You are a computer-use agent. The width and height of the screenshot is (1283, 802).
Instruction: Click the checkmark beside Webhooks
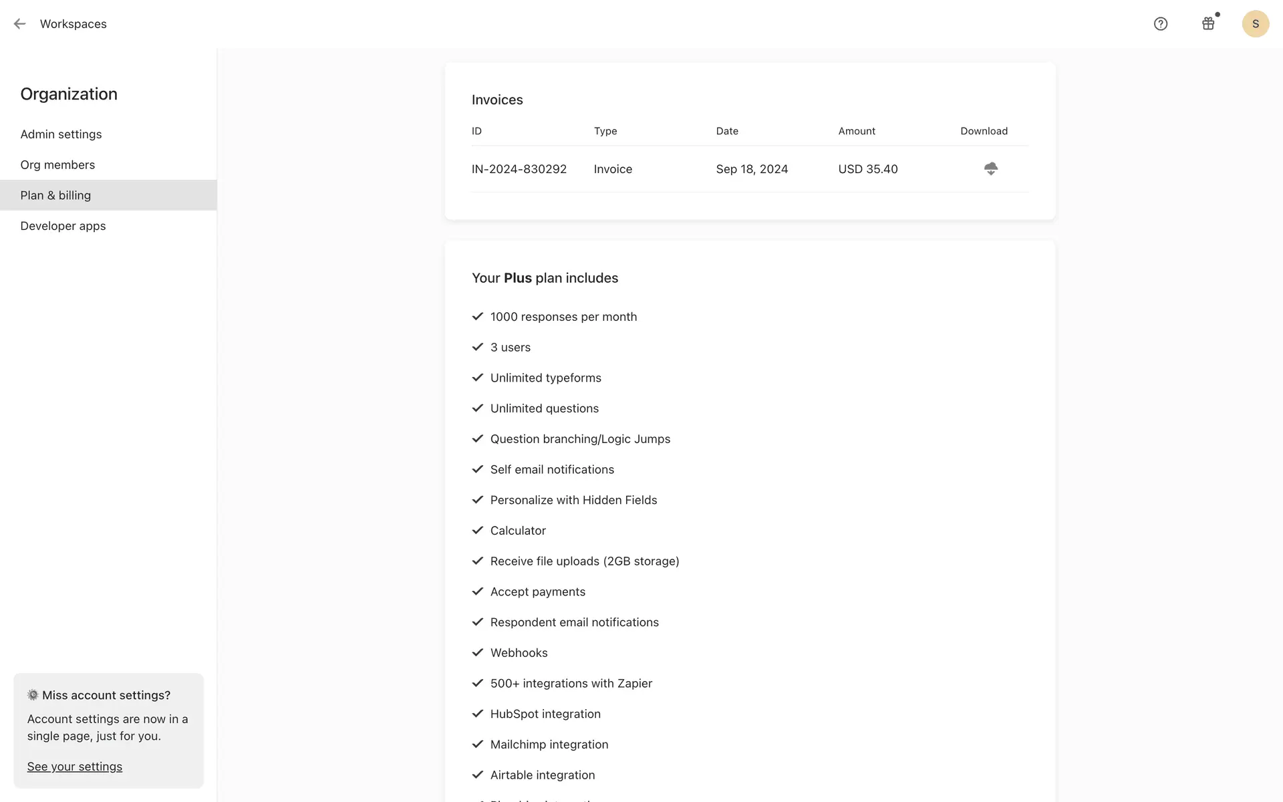[478, 653]
